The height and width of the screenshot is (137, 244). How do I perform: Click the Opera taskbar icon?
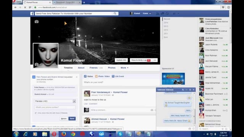54,134
